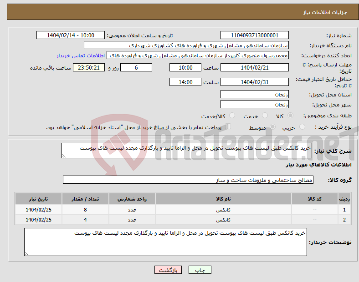Viewport: 359px width, 282px height.
Task: Click the row number 1 cell
Action: point(344,210)
